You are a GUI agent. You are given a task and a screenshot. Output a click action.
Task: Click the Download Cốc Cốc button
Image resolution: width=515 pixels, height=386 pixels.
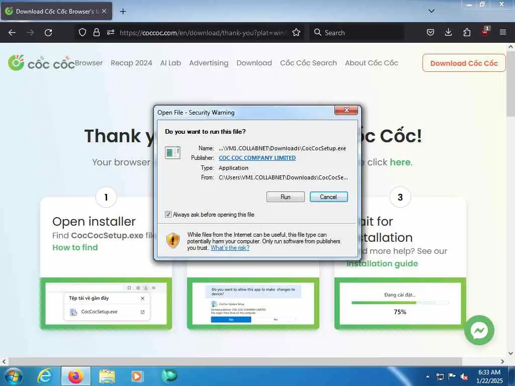tap(464, 63)
